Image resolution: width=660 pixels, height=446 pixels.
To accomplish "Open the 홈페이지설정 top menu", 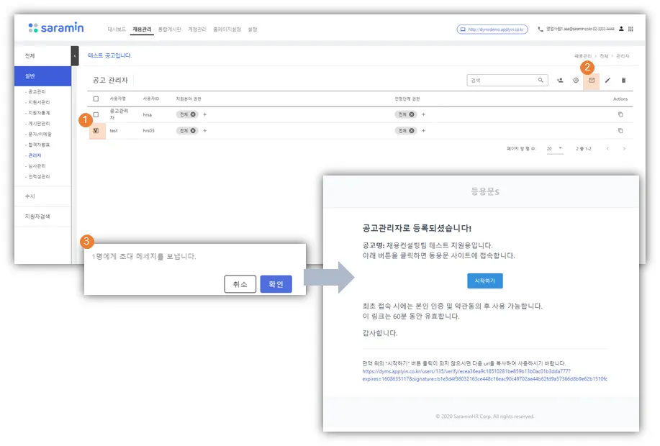I will pyautogui.click(x=227, y=29).
